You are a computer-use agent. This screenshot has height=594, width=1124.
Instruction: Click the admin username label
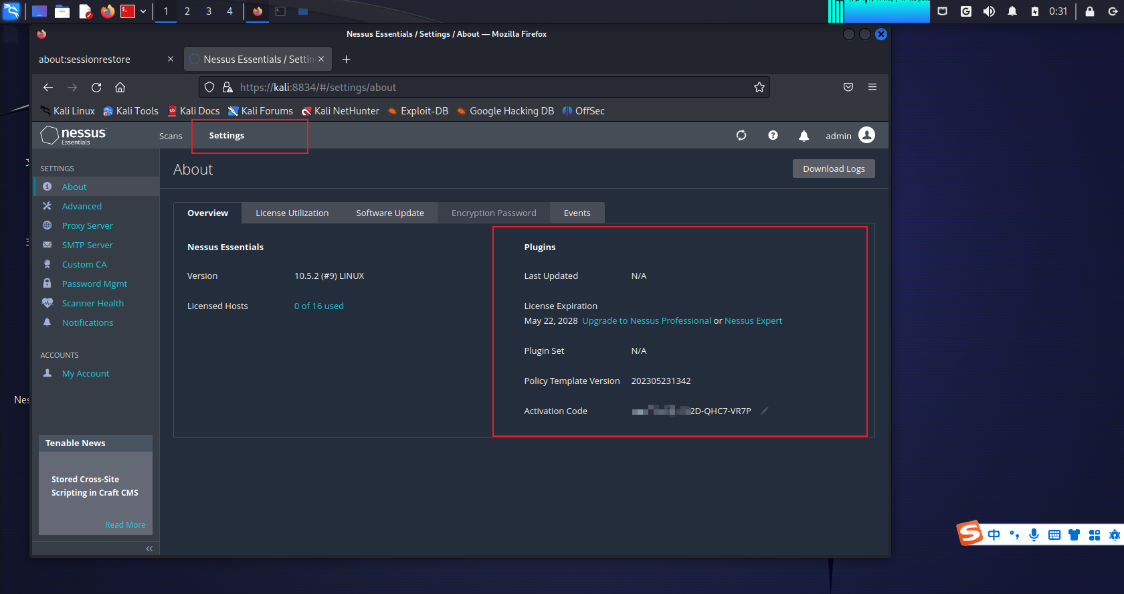point(838,136)
